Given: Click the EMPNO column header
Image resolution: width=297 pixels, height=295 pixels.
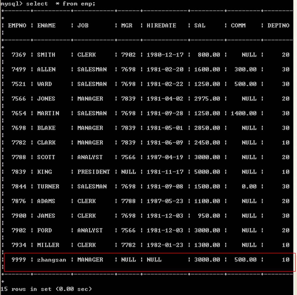Looking at the screenshot, I should click(x=17, y=26).
